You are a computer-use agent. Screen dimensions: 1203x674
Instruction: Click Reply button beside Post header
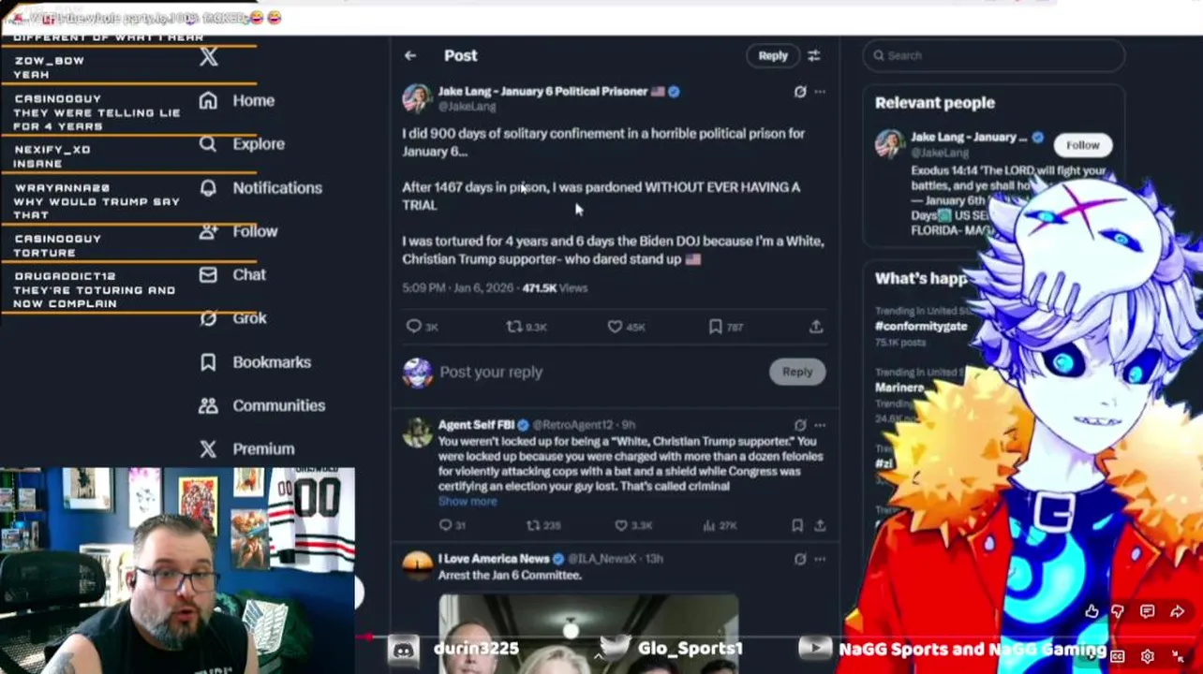coord(773,55)
